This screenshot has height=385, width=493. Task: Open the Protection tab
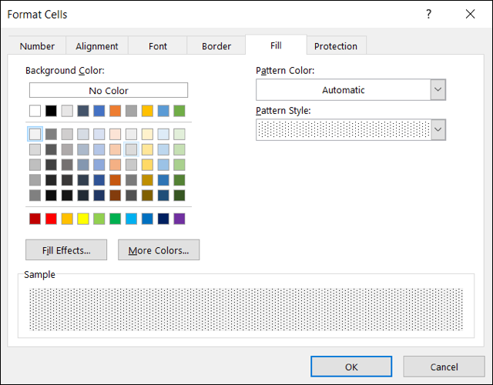[x=336, y=46]
